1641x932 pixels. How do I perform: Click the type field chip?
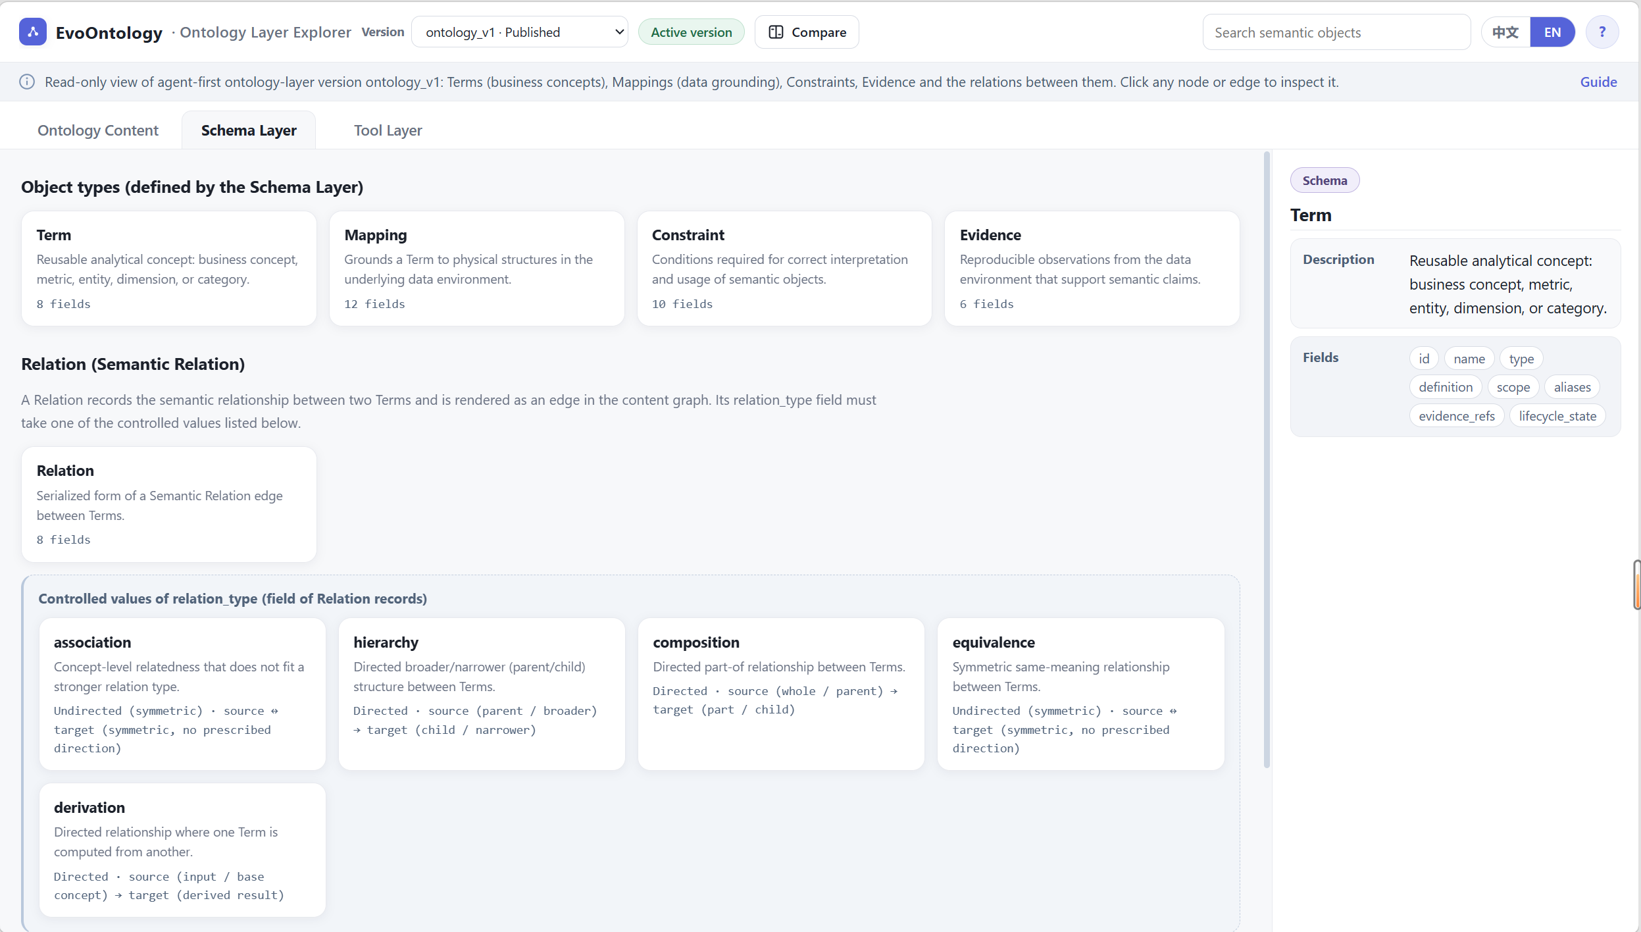point(1521,359)
